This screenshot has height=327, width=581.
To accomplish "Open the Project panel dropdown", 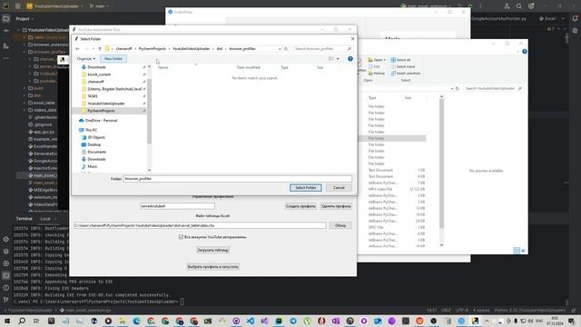I will (x=25, y=18).
